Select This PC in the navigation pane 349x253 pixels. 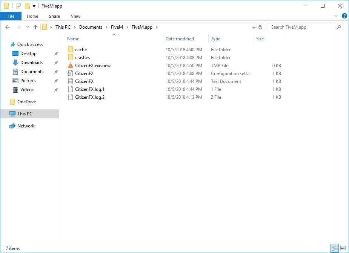[x=30, y=114]
